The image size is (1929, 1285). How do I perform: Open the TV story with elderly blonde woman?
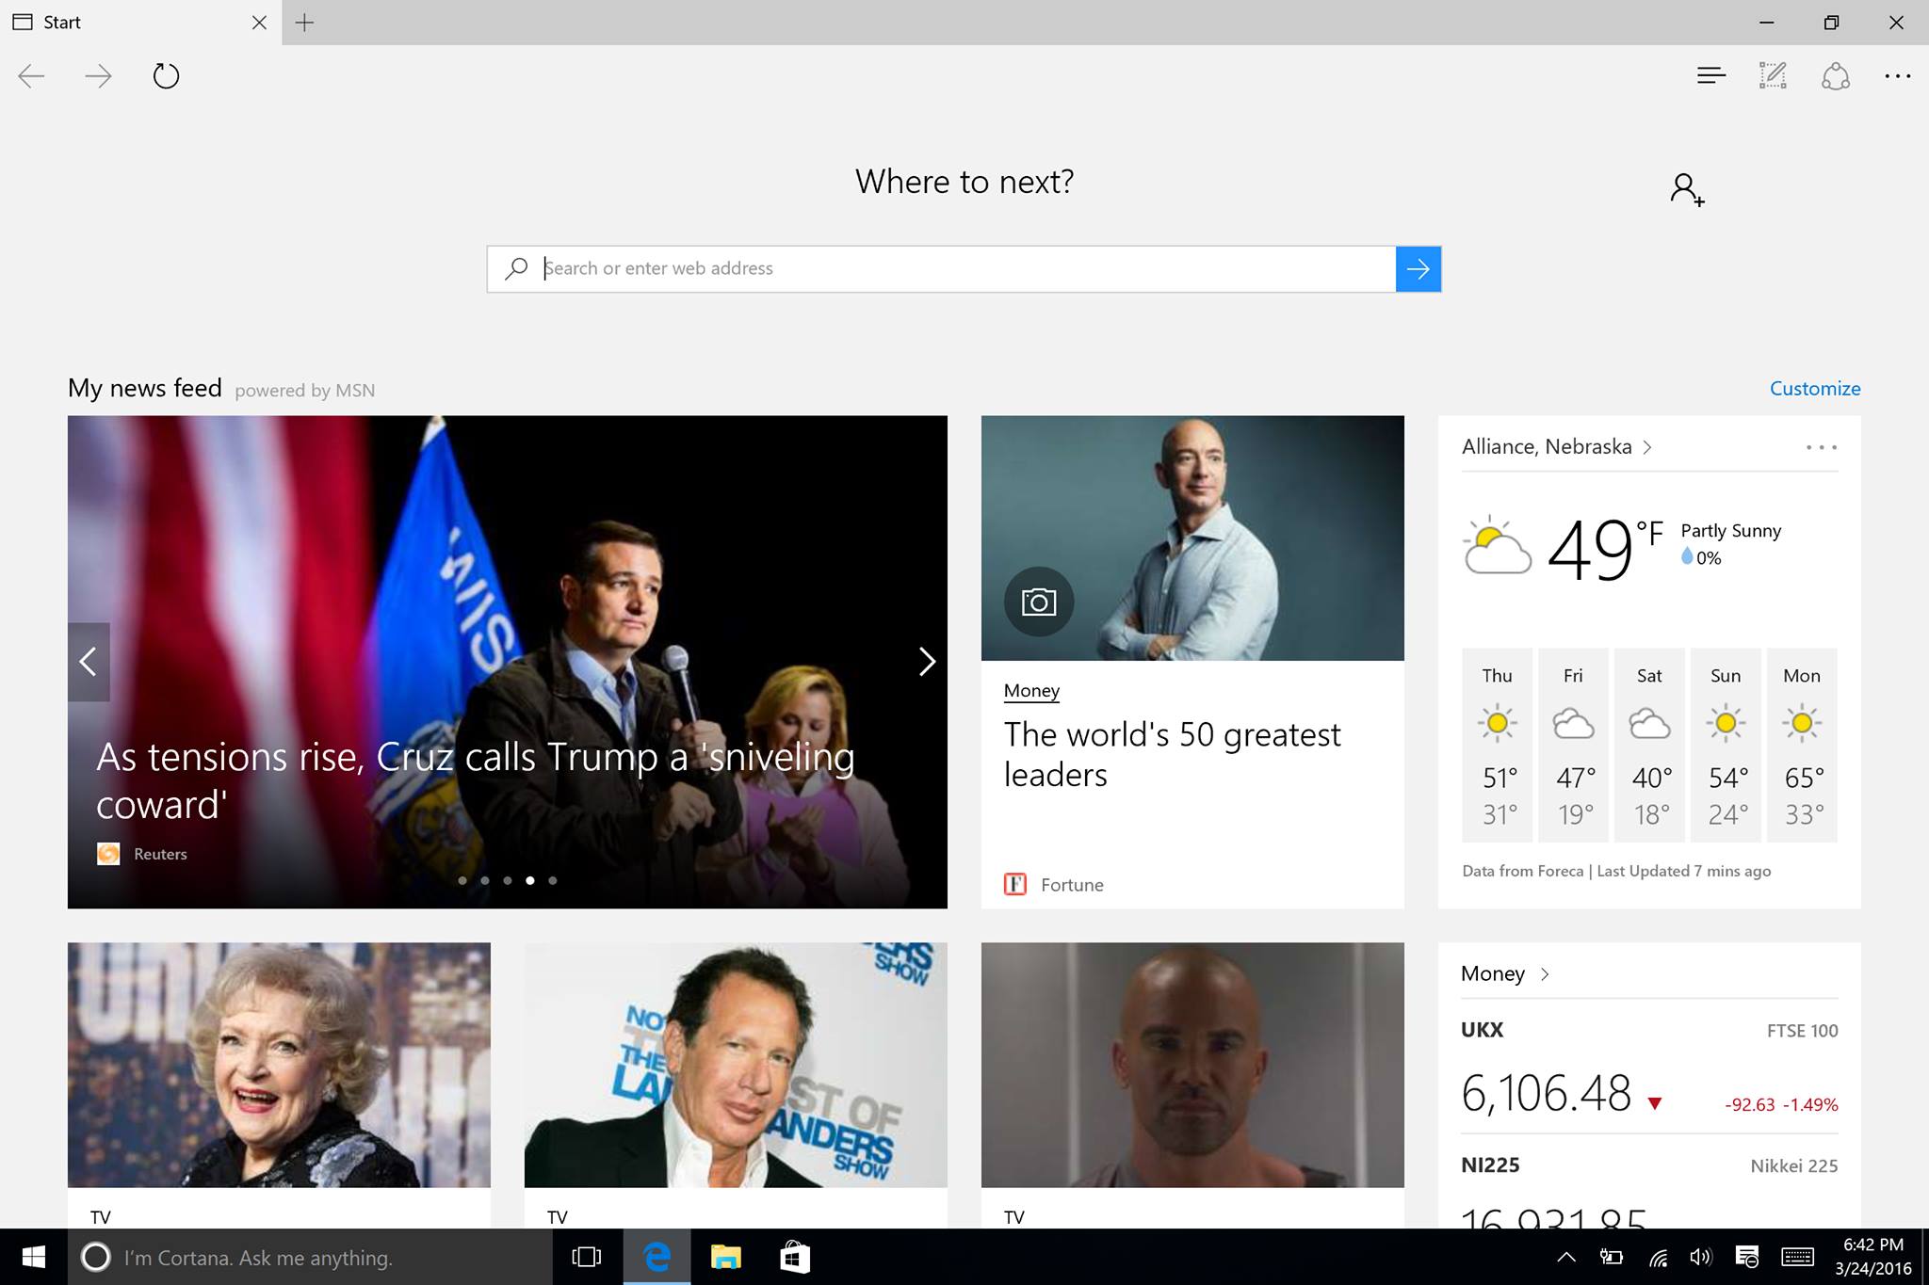(x=279, y=1084)
